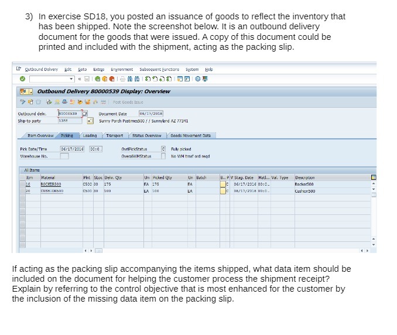Click the CUSHION500 material link
This screenshot has width=397, height=335.
point(52,191)
